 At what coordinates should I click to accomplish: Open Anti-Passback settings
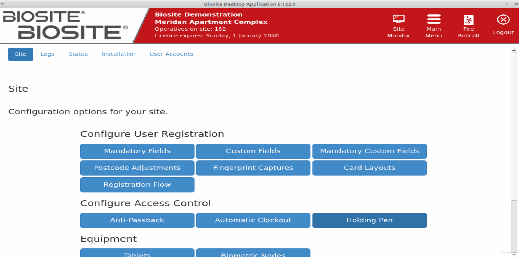pyautogui.click(x=137, y=220)
